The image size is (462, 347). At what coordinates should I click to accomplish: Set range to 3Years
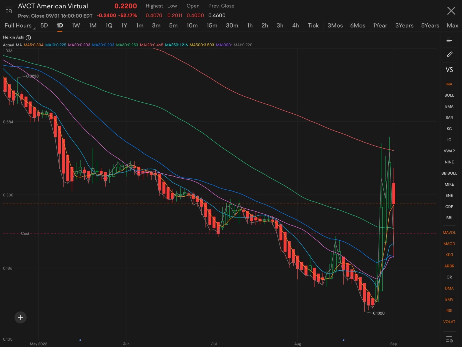[x=404, y=25]
